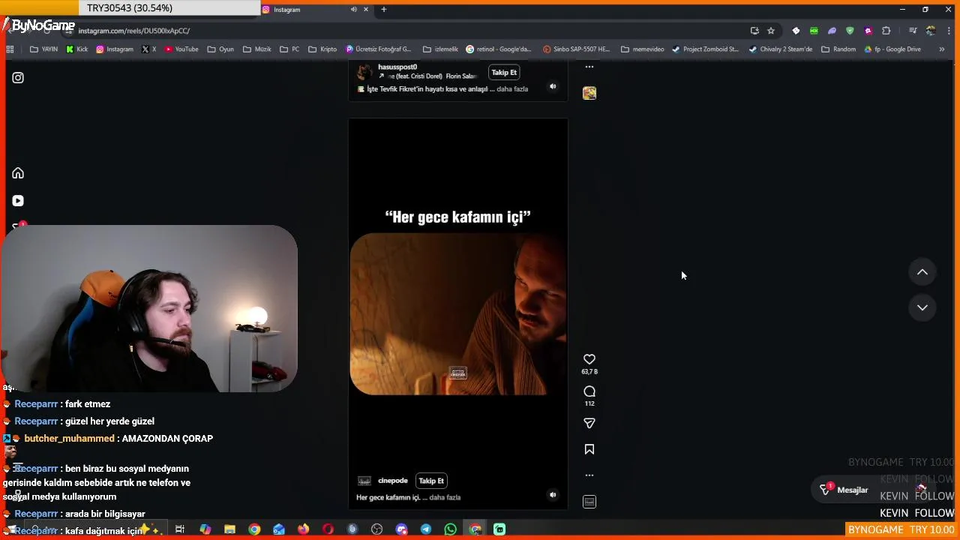960x540 pixels.
Task: Share the cinepode reel
Action: tap(589, 423)
